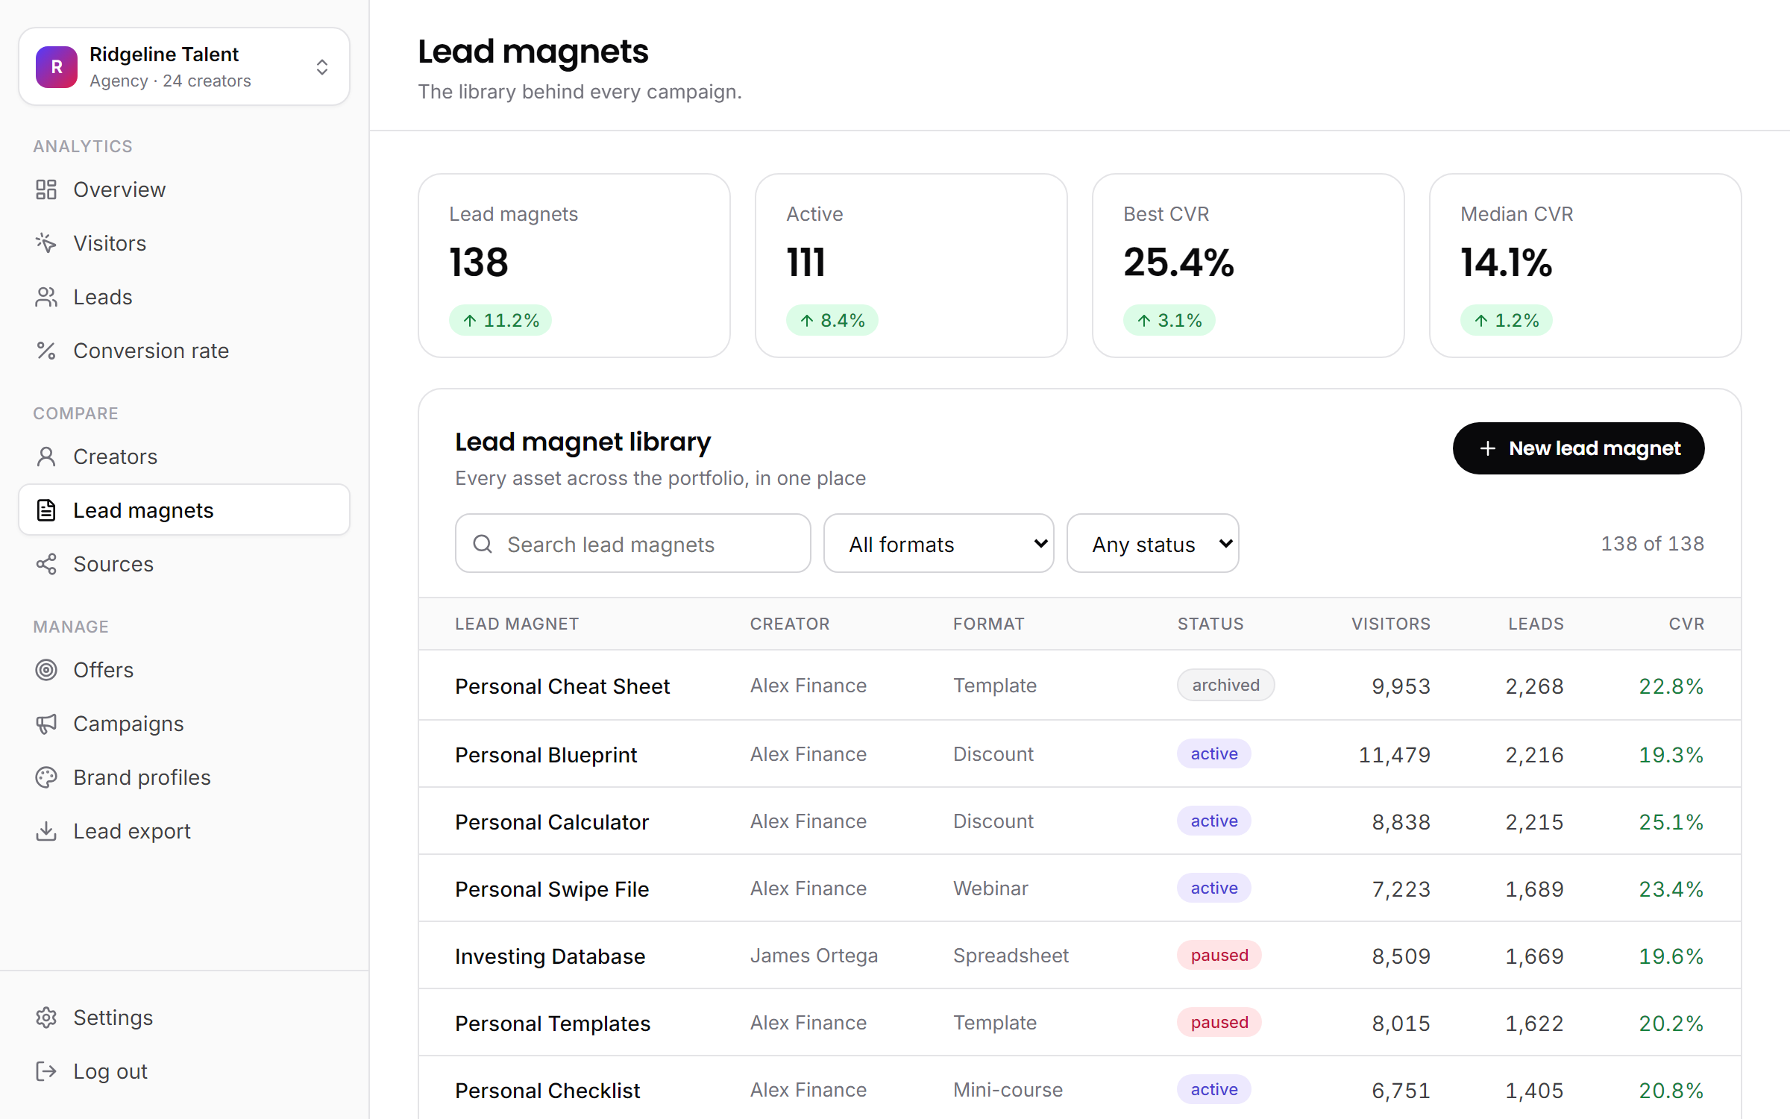Expand the Ridgeline Talent workspace switcher
The image size is (1790, 1119).
[184, 66]
